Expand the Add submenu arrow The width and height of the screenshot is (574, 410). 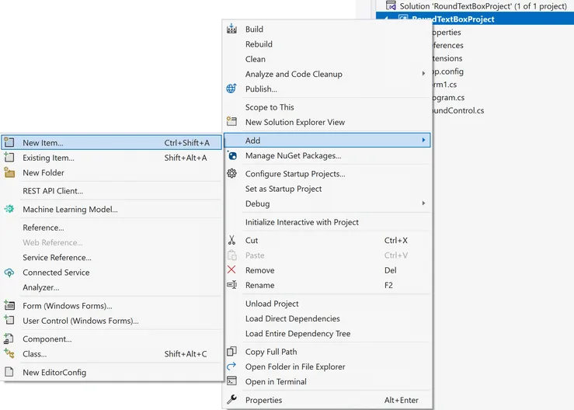pyautogui.click(x=423, y=141)
